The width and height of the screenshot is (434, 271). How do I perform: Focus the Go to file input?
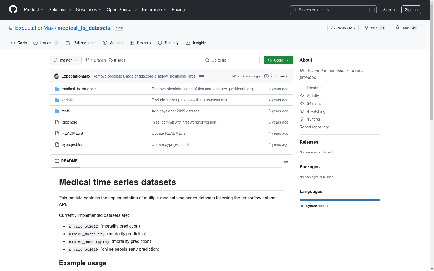pos(231,60)
